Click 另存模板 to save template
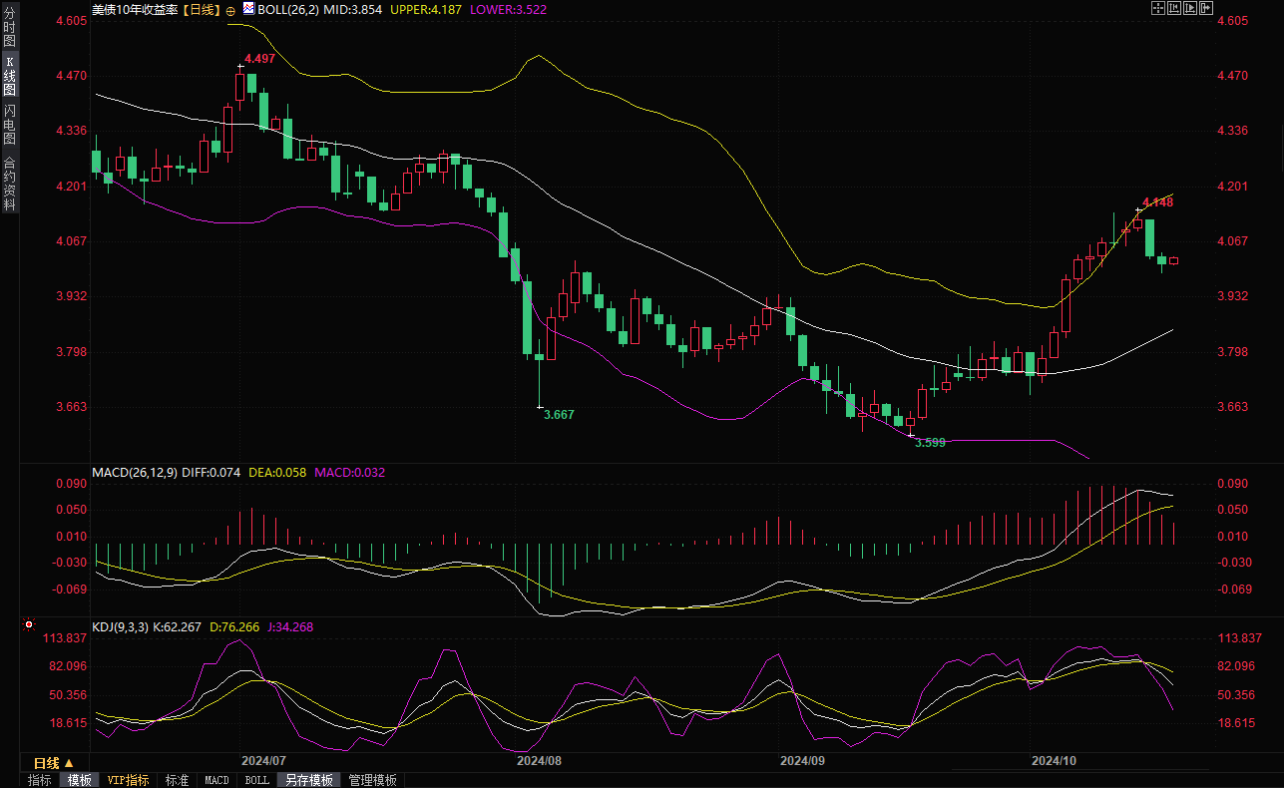 307,780
